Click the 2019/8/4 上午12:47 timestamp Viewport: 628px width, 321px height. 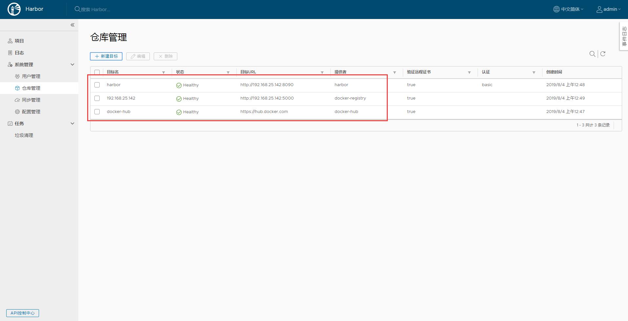[x=565, y=112]
